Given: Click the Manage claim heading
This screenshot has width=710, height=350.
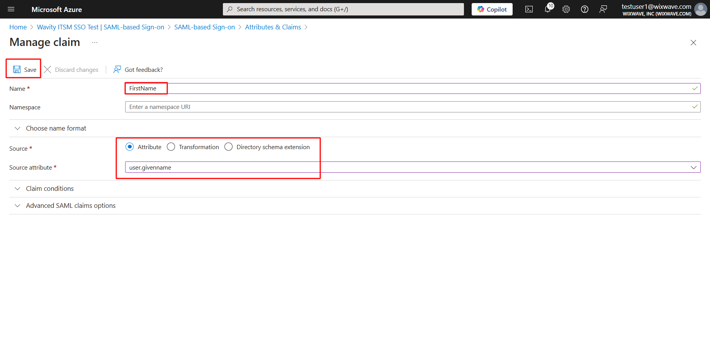Looking at the screenshot, I should tap(45, 42).
